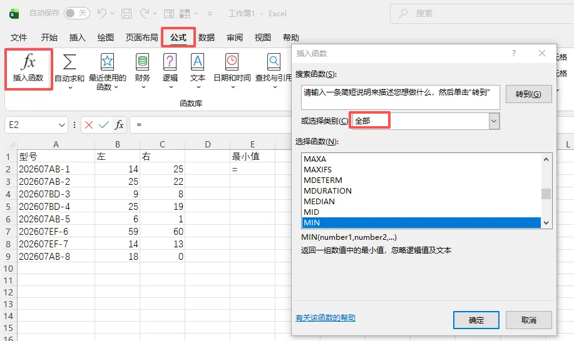
Task: Expand the AutoSum dropdown arrow
Action: pos(69,87)
